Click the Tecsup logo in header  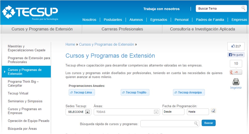pyautogui.click(x=30, y=12)
